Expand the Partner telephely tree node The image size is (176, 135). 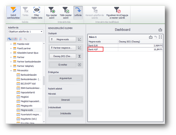(x=11, y=66)
